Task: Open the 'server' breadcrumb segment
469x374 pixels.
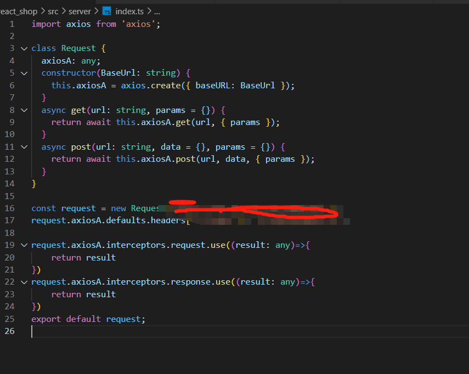Action: click(80, 12)
